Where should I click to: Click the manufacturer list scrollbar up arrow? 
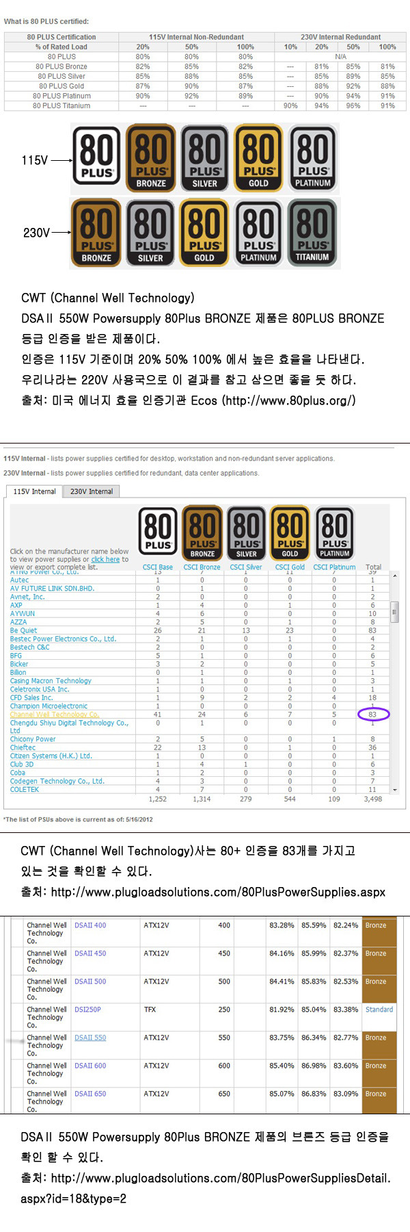394,576
